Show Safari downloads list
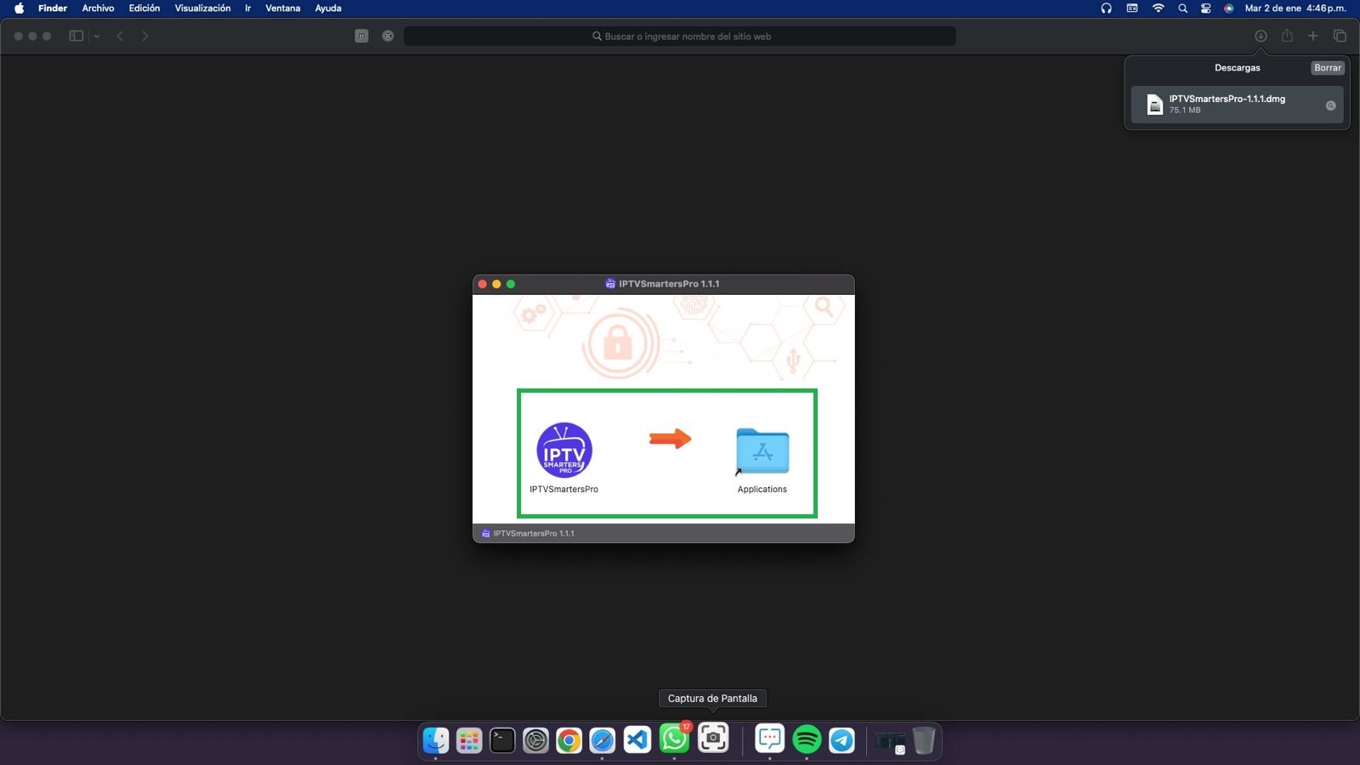This screenshot has width=1360, height=765. coord(1261,36)
